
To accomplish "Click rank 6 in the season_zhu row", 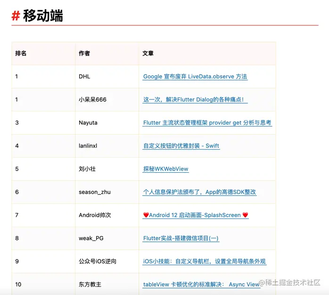I will pyautogui.click(x=17, y=192).
